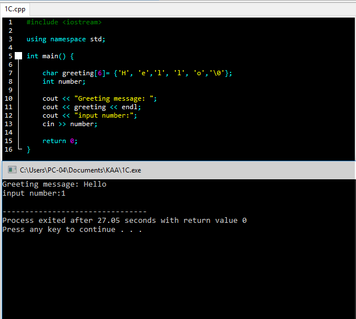Switch to the 1C.cpp editor tab
The image size is (356, 319).
(x=15, y=9)
